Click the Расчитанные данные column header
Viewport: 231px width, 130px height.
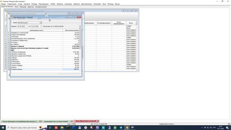[x=72, y=30]
